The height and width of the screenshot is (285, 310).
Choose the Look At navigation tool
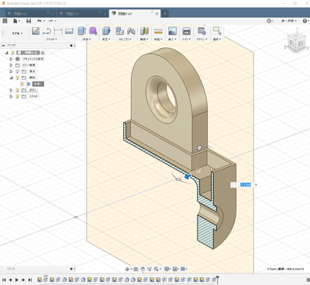click(x=136, y=269)
